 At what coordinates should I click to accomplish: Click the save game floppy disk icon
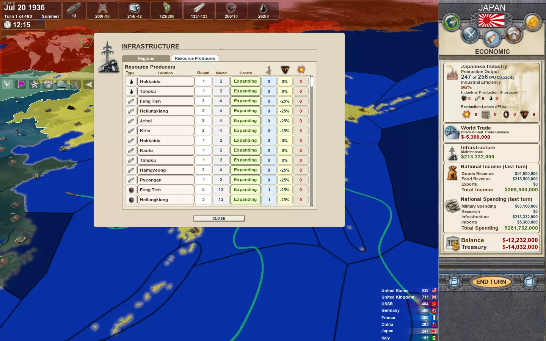pyautogui.click(x=454, y=282)
